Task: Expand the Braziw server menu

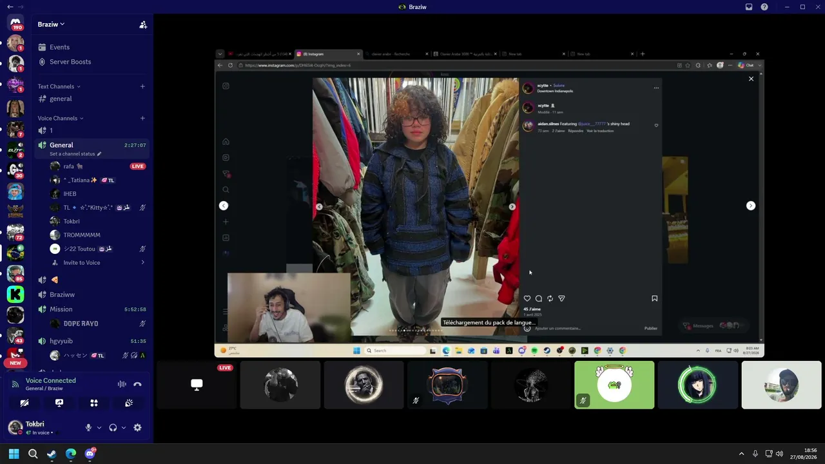Action: (52, 24)
